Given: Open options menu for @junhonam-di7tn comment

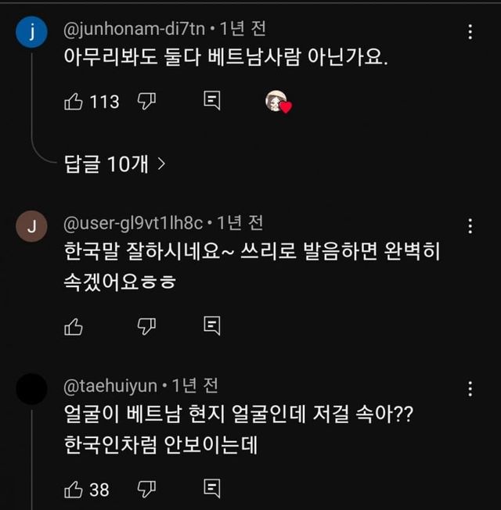Looking at the screenshot, I should 470,32.
